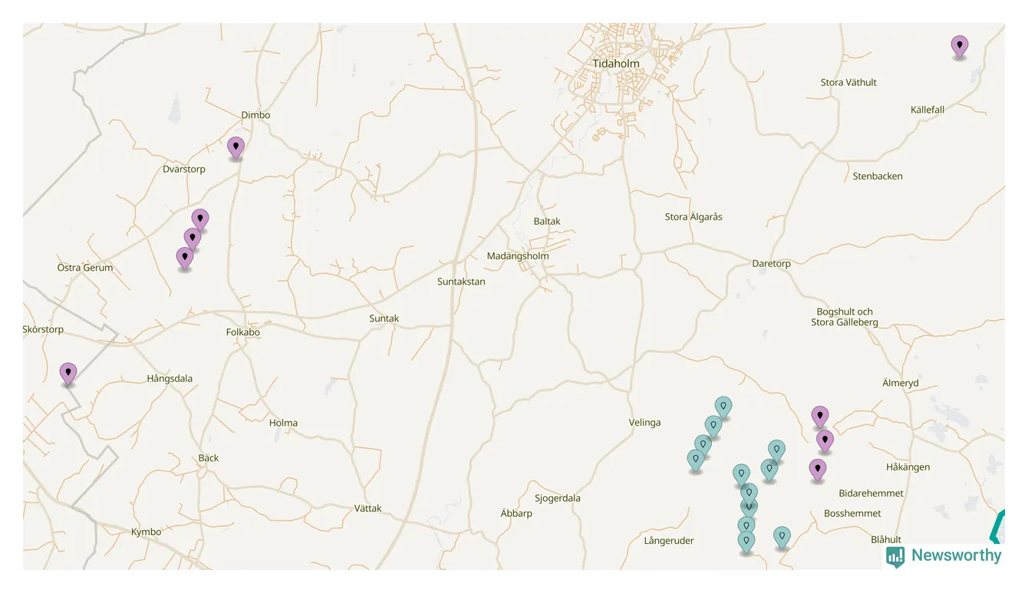Click the Sjogerdala label
Screen dimensions: 1028x593
coord(558,499)
